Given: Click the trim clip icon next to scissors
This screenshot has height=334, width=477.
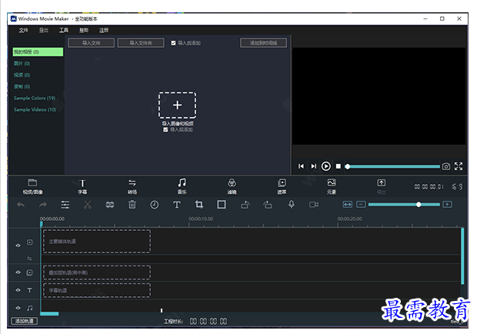Looking at the screenshot, I should coord(110,205).
